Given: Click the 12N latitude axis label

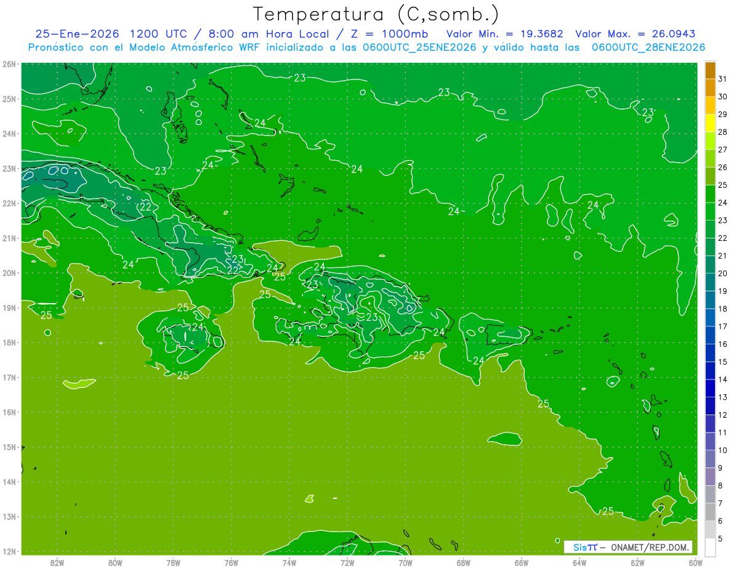Looking at the screenshot, I should (x=9, y=551).
